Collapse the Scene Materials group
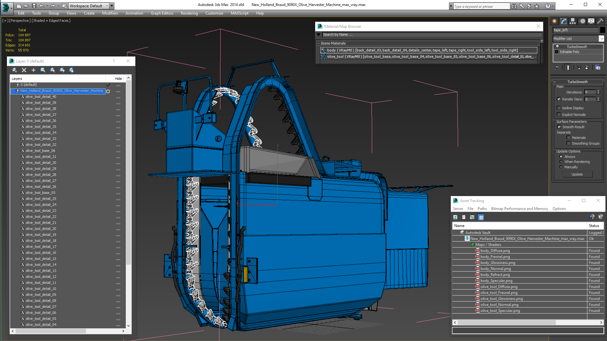This screenshot has width=607, height=341. click(319, 43)
